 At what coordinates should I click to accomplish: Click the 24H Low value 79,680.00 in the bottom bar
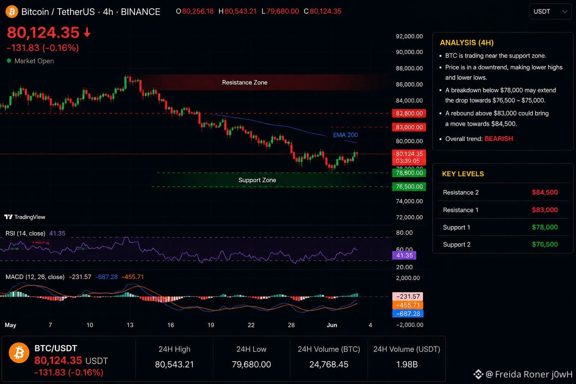coord(251,364)
